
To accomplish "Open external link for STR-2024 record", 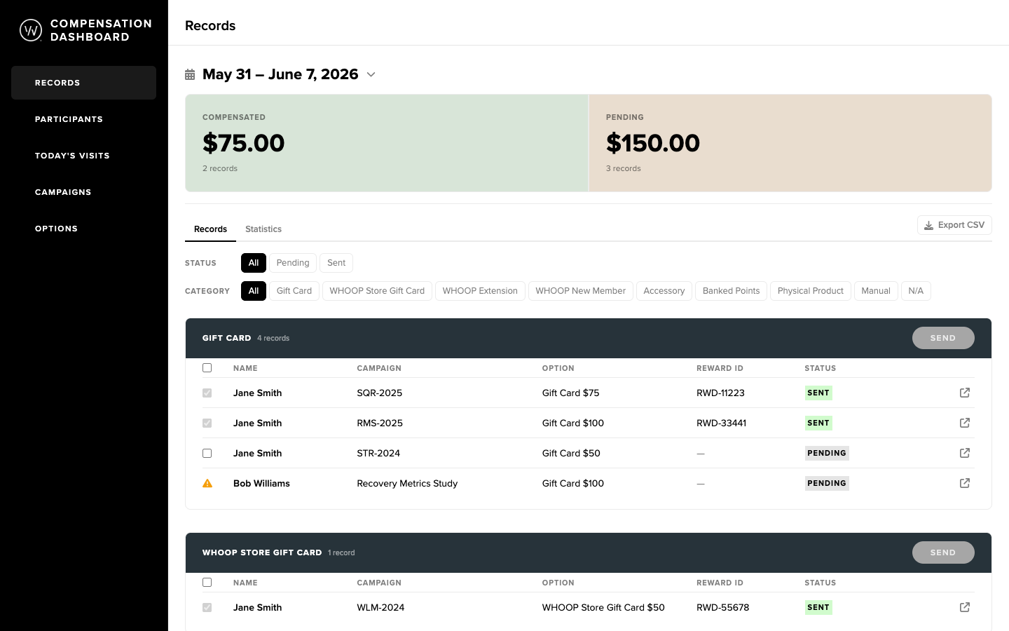I will coord(965,453).
